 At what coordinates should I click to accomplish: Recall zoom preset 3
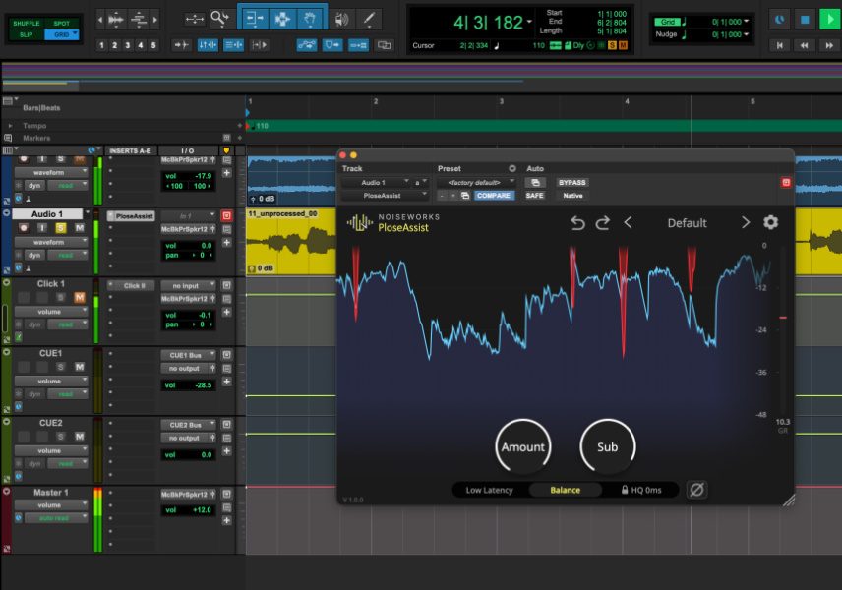(127, 45)
